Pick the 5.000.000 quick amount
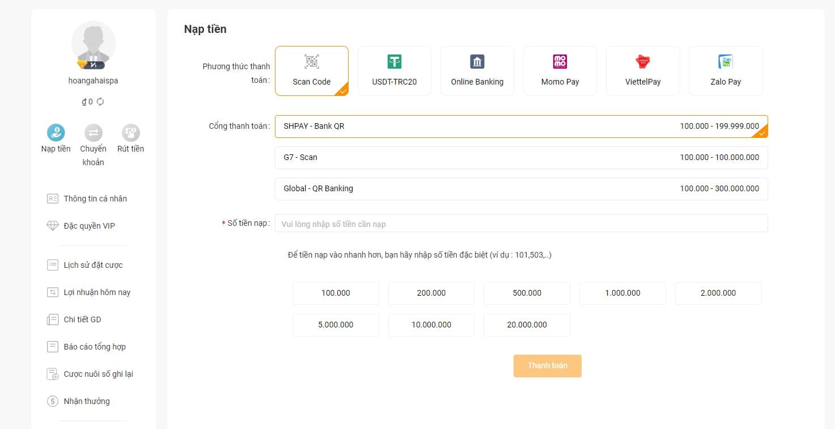Screen dimensions: 835x429 click(336, 325)
